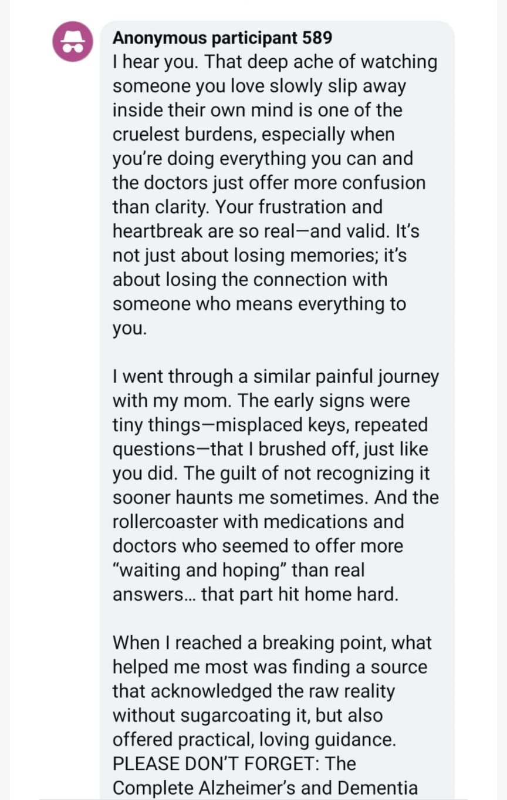Click the phrase "misplaced keys, repeated"
Screen dimensions: 507x800
point(323,425)
